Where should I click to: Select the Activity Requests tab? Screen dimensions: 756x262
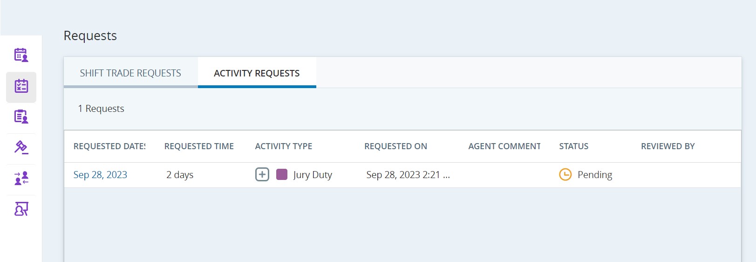[257, 73]
